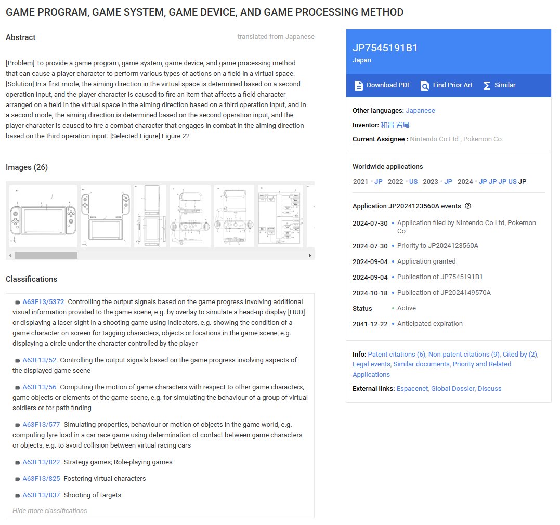Image resolution: width=560 pixels, height=525 pixels.
Task: Click the tag icon before A63F13/52
Action: tap(18, 361)
